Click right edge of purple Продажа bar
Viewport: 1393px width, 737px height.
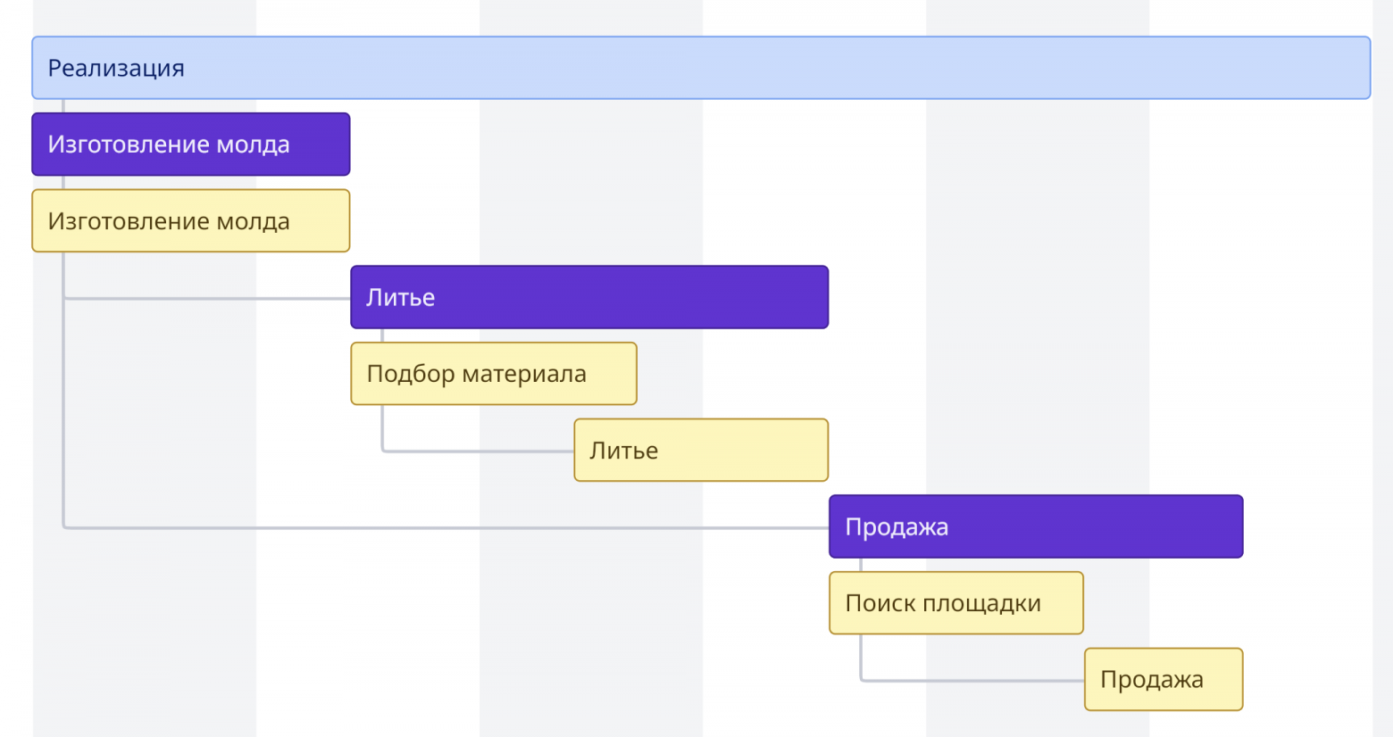(x=1239, y=526)
